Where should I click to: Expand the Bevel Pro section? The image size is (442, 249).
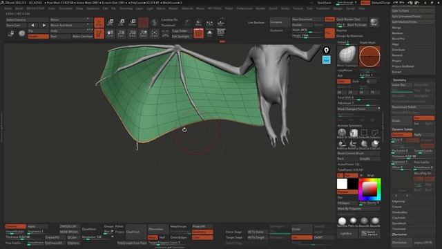(398, 39)
